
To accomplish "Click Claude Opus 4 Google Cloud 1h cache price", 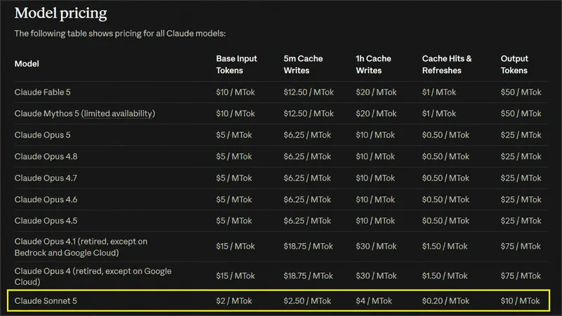I will [376, 276].
